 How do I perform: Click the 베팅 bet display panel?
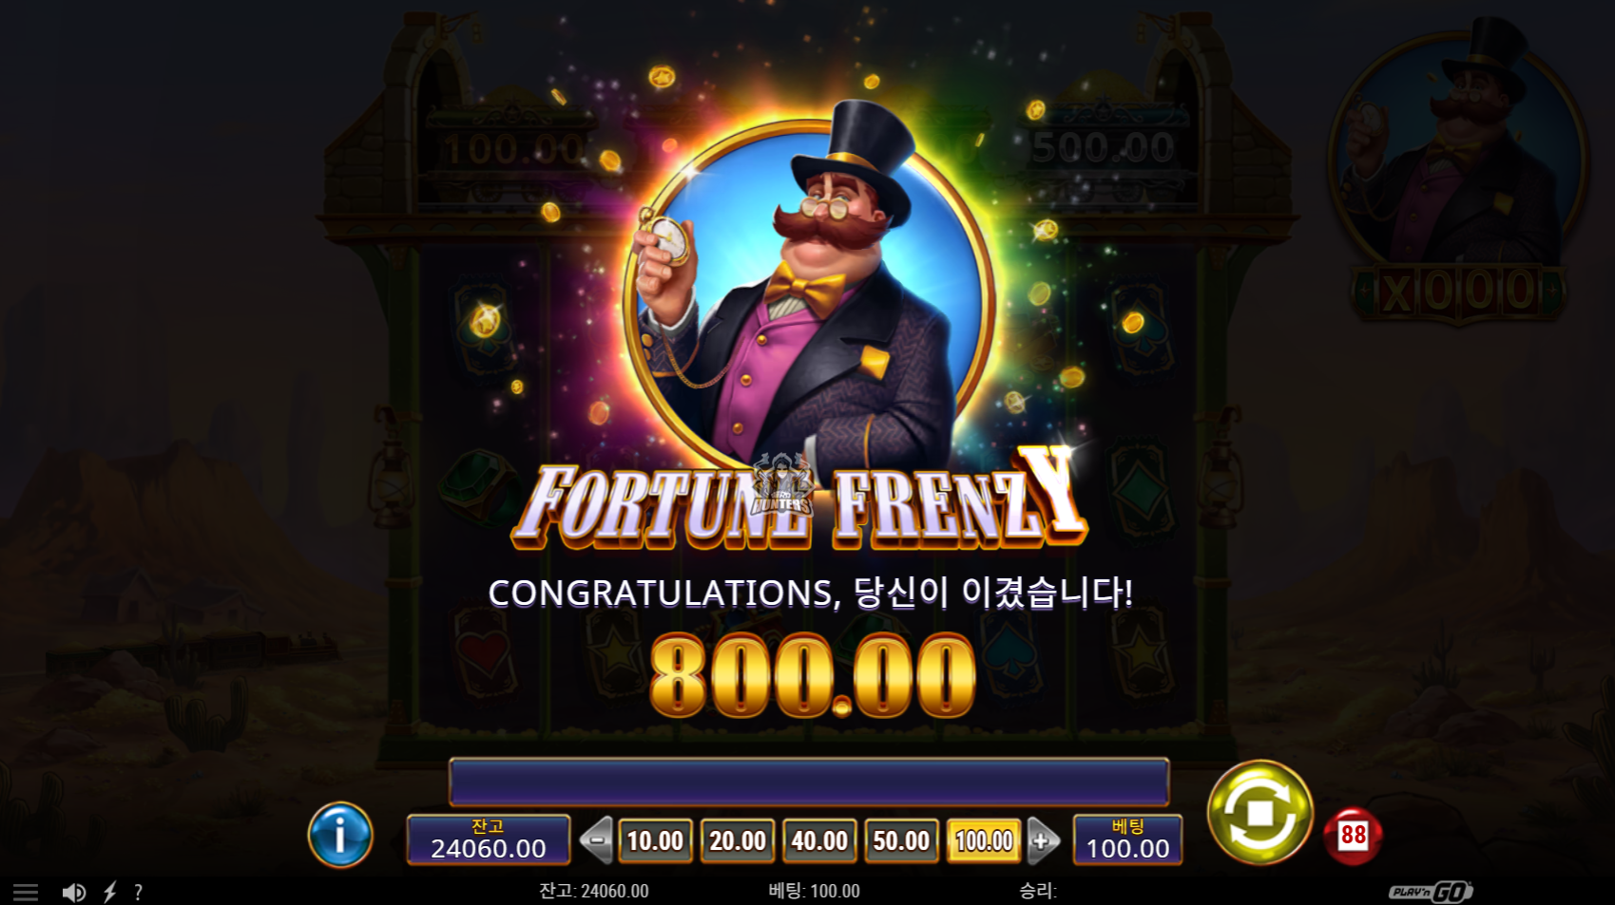click(x=1127, y=839)
